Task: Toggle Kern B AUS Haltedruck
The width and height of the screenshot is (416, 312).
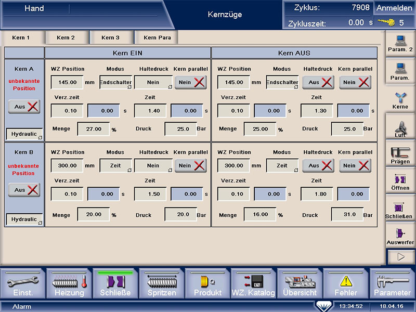Action: pyautogui.click(x=318, y=165)
